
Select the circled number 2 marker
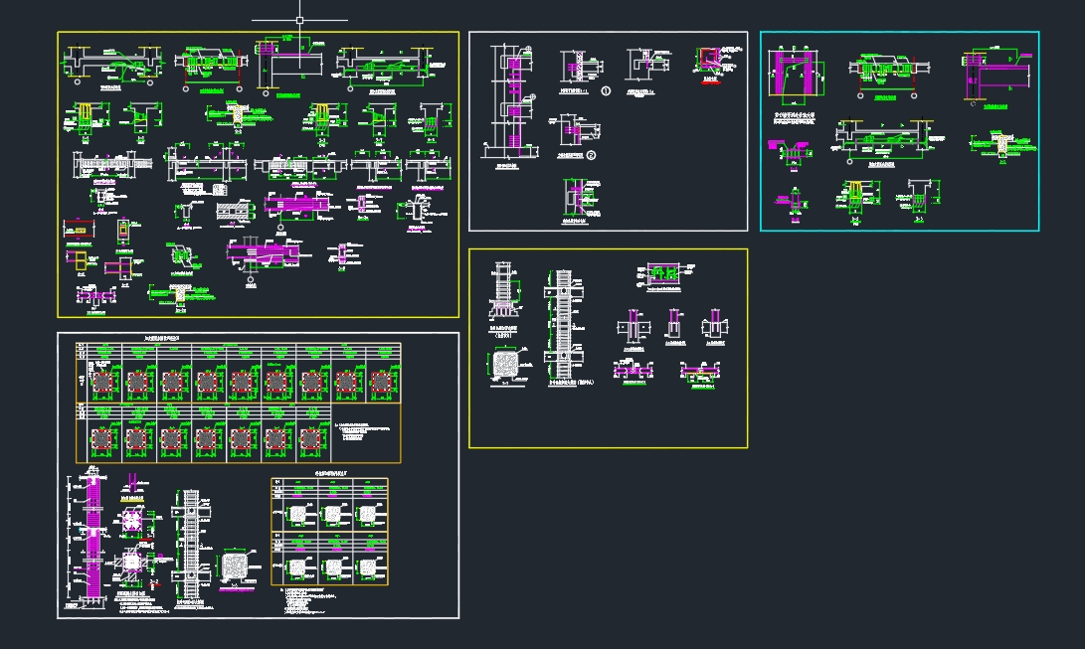[591, 155]
